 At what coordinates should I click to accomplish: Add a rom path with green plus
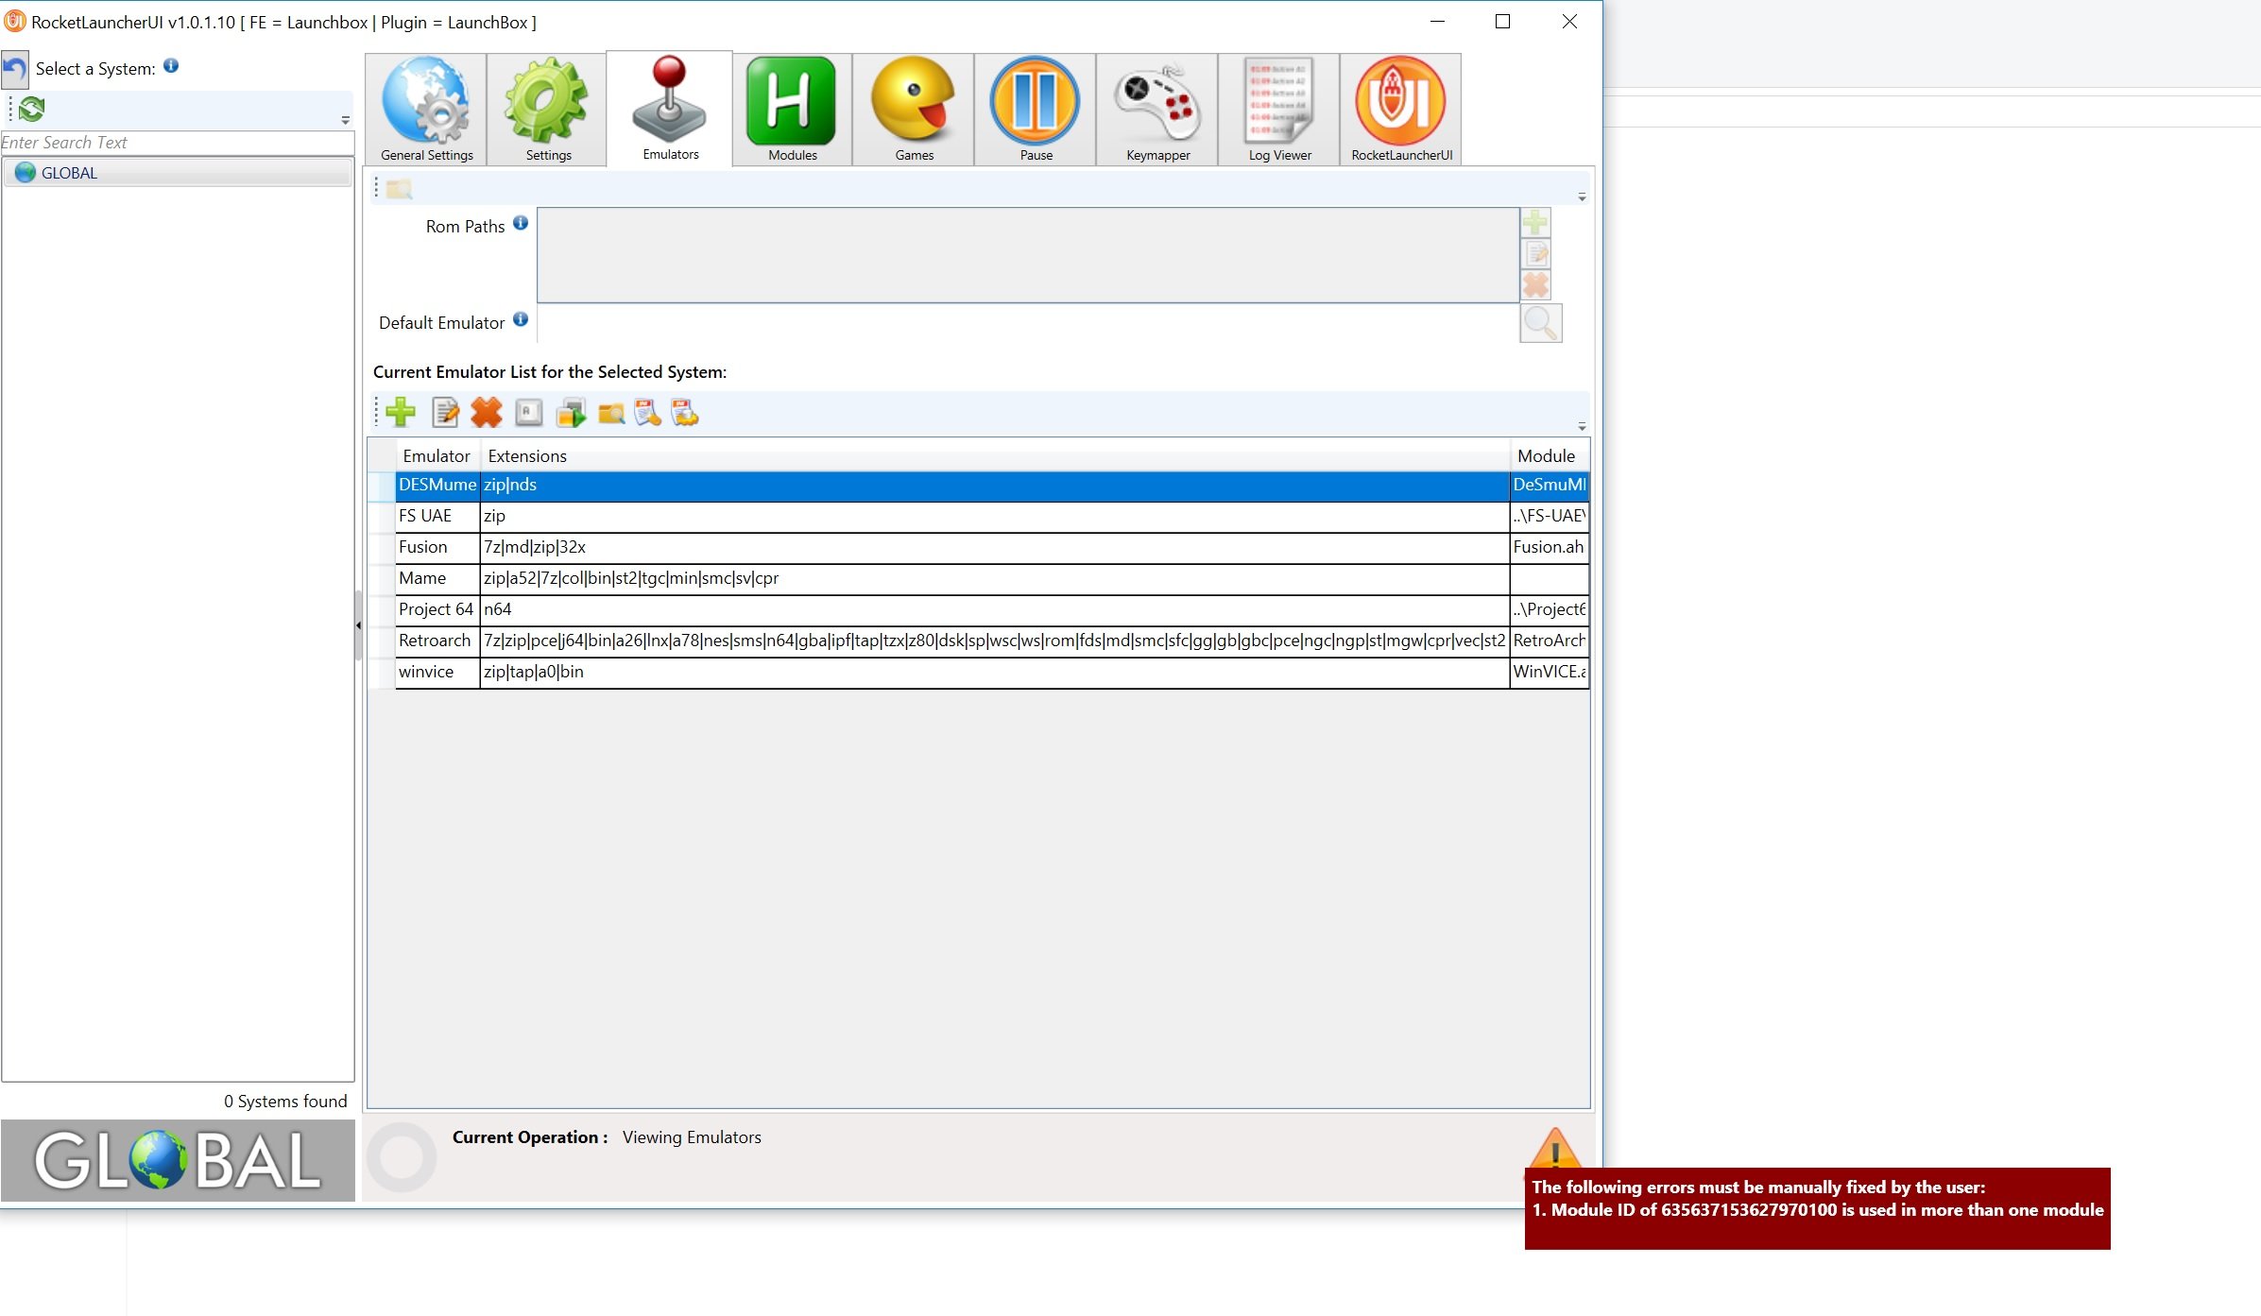tap(1535, 223)
